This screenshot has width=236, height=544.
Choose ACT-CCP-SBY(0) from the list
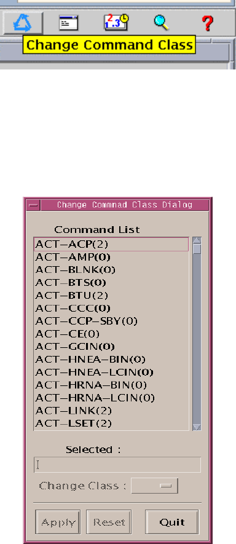click(111, 321)
